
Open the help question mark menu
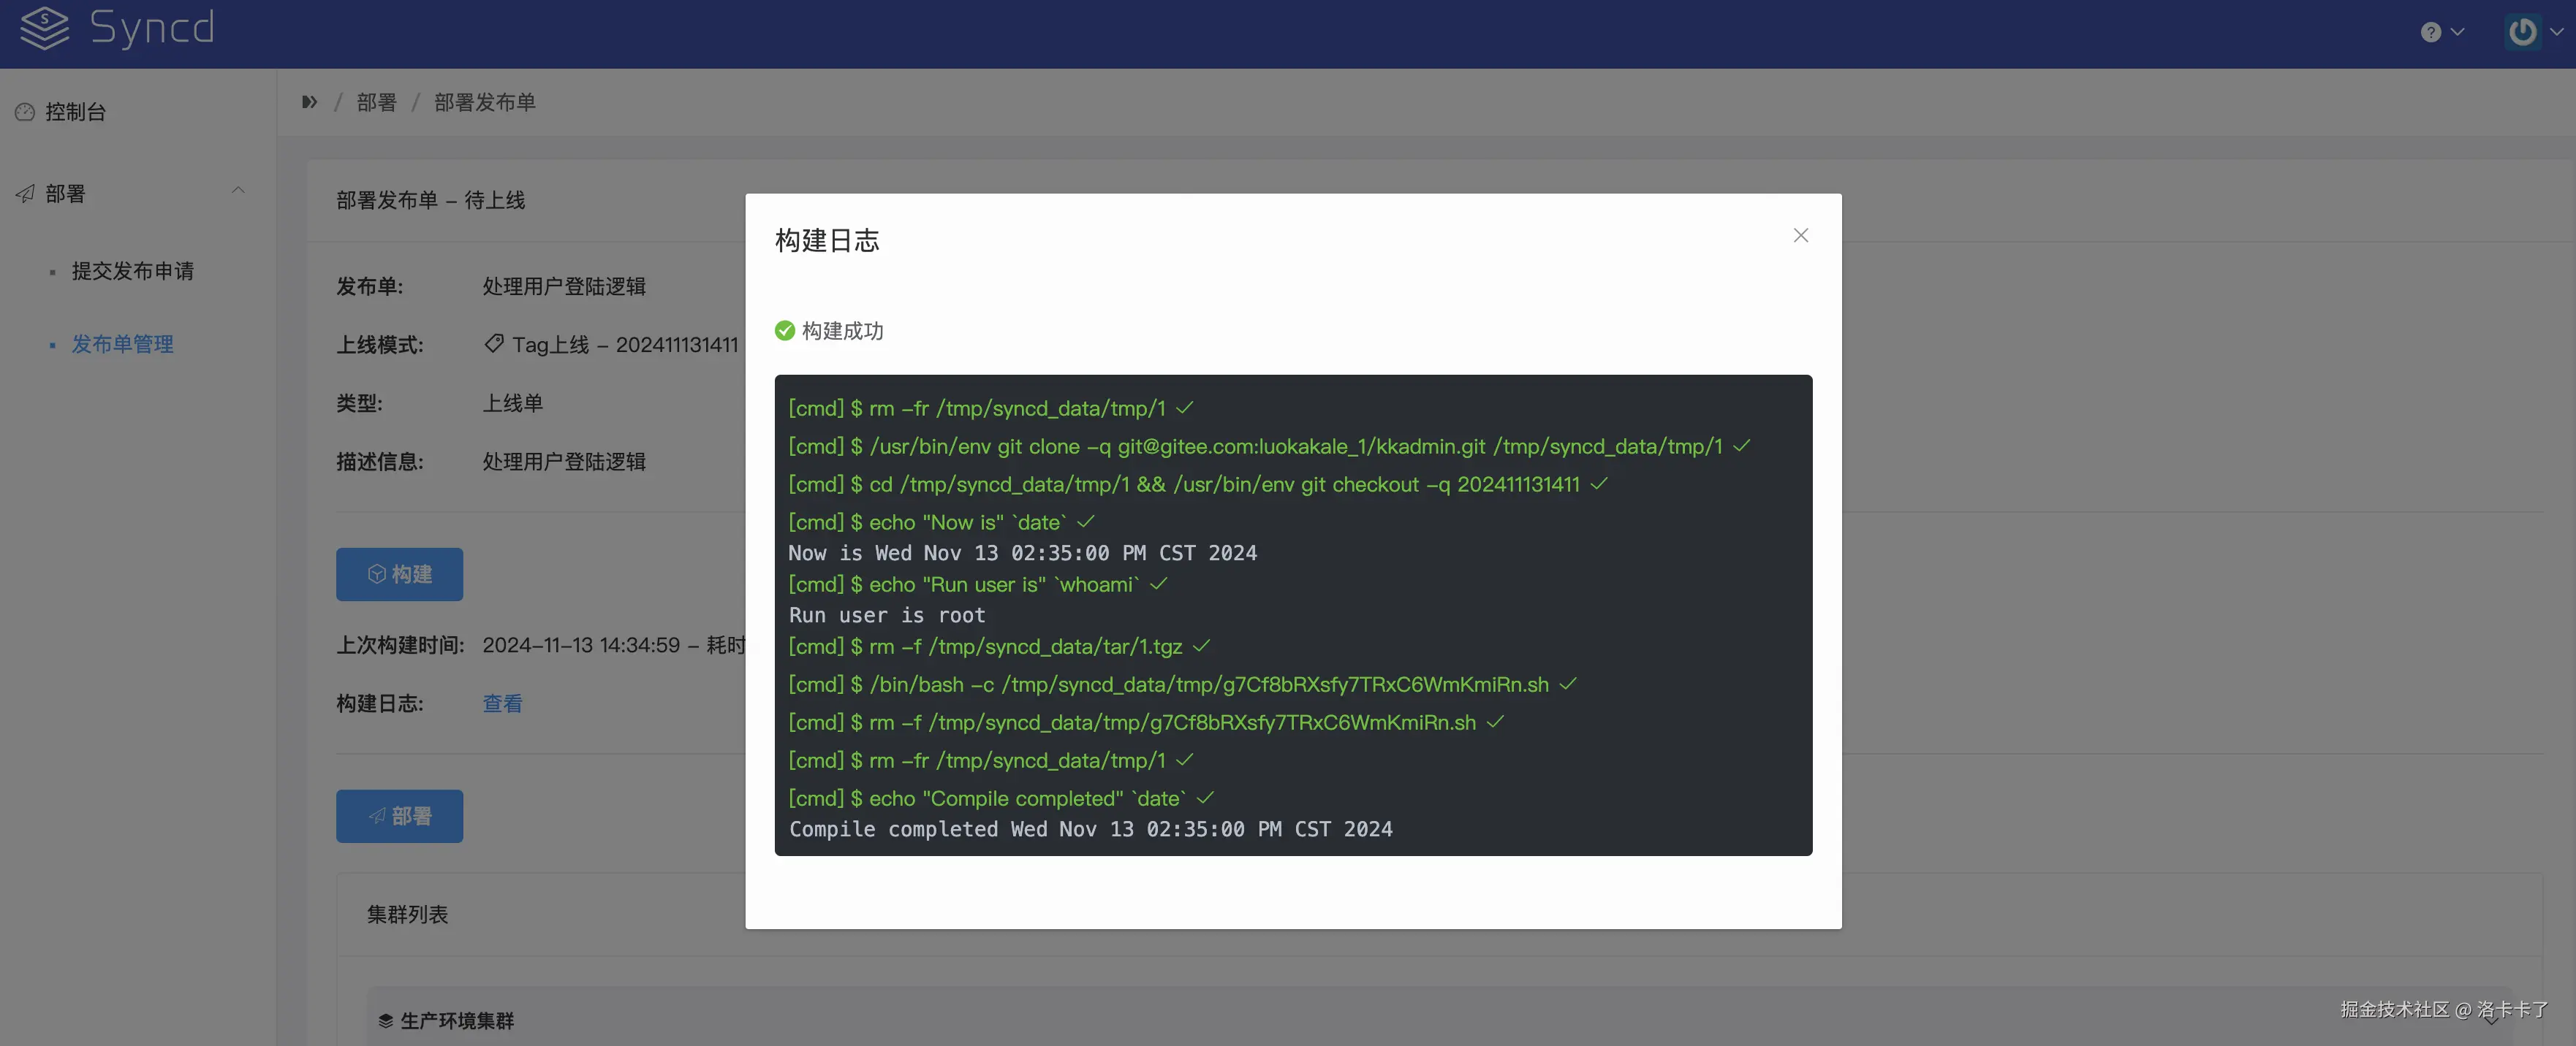[x=2431, y=32]
